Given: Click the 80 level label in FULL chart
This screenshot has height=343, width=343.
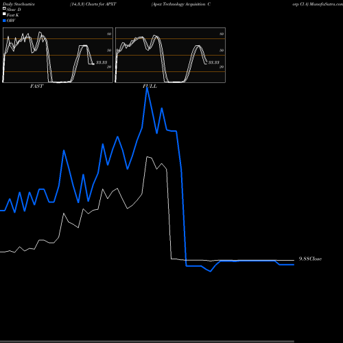Looking at the screenshot, I should coord(222,34).
